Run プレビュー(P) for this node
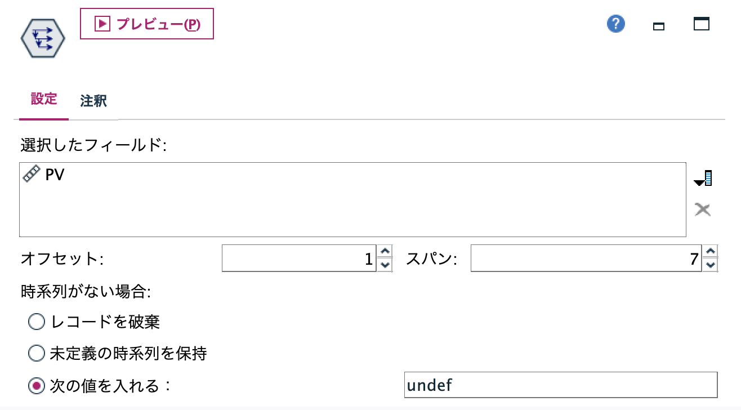741x410 pixels. [146, 24]
